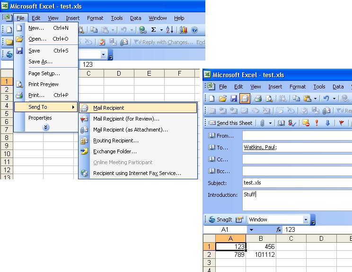The height and width of the screenshot is (272, 352).
Task: Click the blue question mark Help icon
Action: coord(194,30)
